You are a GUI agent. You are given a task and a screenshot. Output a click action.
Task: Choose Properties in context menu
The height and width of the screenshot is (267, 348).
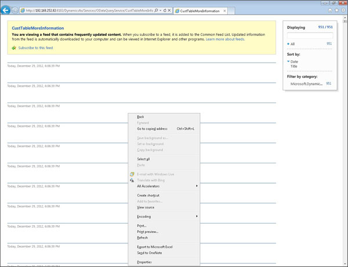click(164, 262)
